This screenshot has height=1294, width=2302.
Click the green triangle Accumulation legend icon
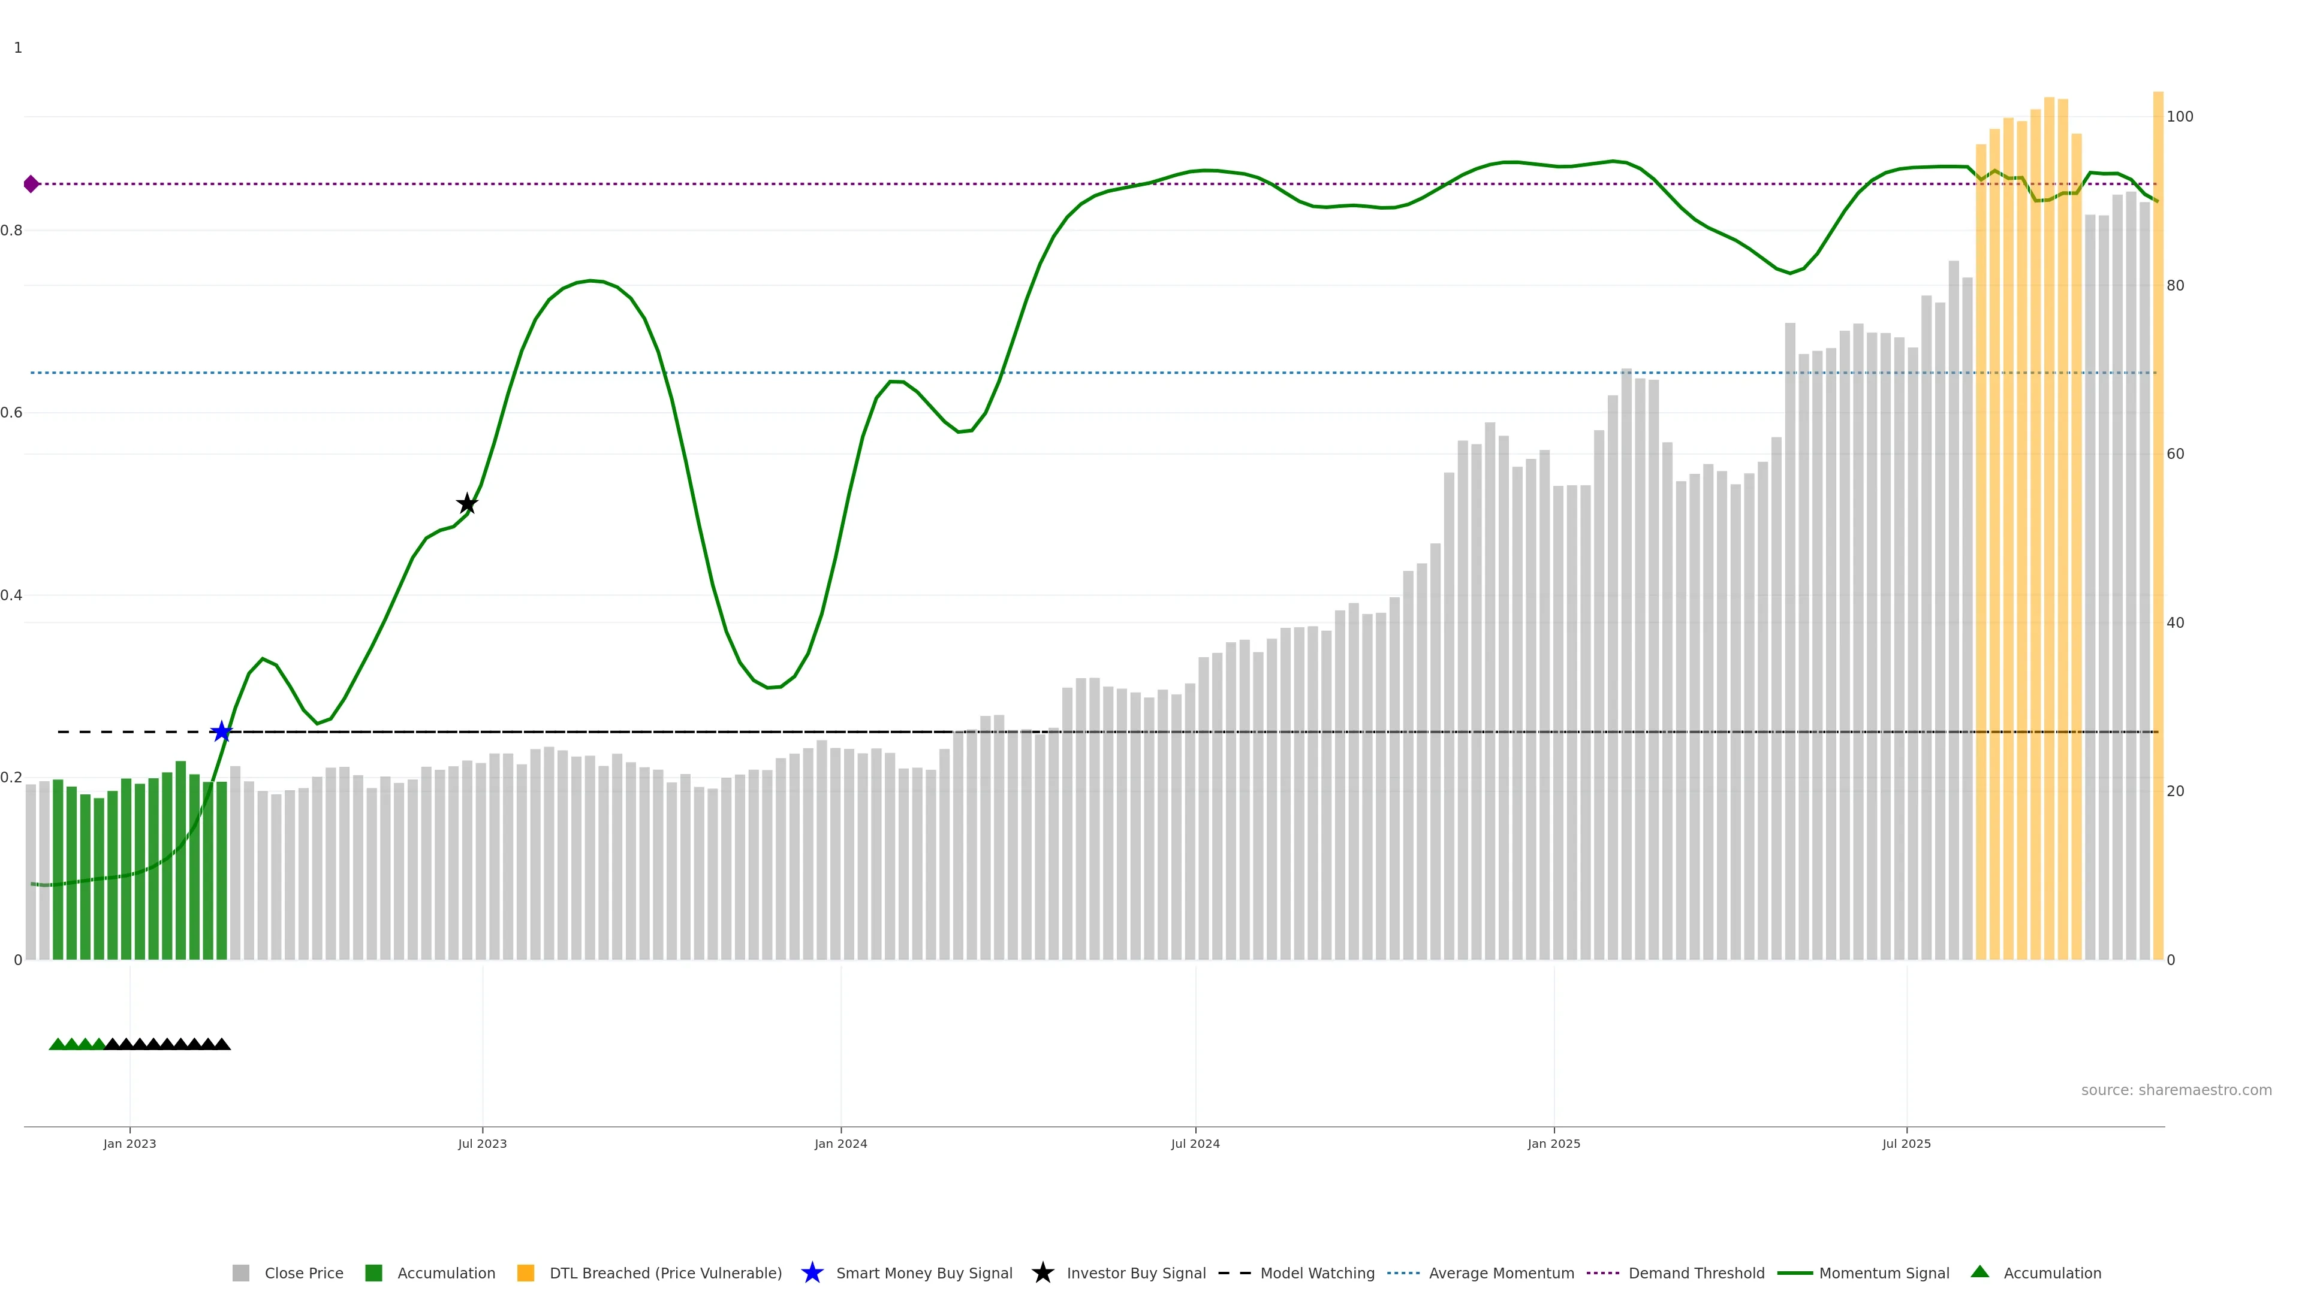[x=1980, y=1272]
